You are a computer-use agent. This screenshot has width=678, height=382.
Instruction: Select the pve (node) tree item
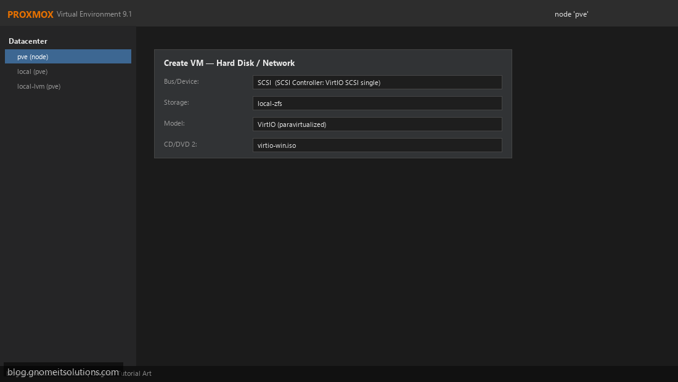tap(68, 57)
